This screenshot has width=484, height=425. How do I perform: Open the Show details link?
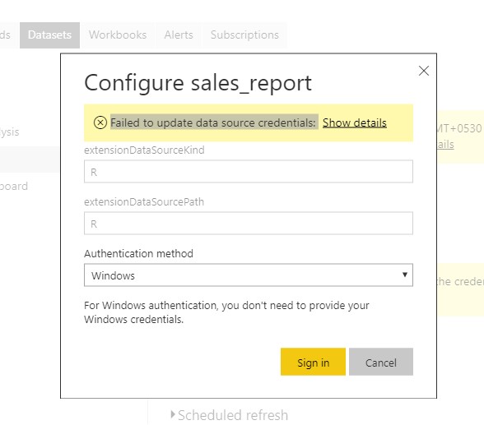point(354,122)
